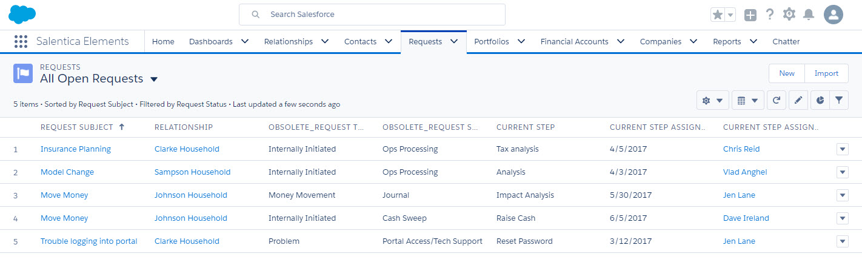The width and height of the screenshot is (862, 259).
Task: Expand row actions for Insurance Planning
Action: coord(842,149)
